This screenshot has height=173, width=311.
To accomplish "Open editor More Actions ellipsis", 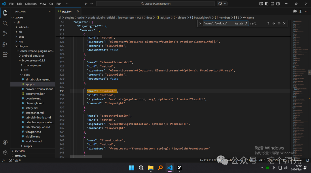I will (306, 11).
